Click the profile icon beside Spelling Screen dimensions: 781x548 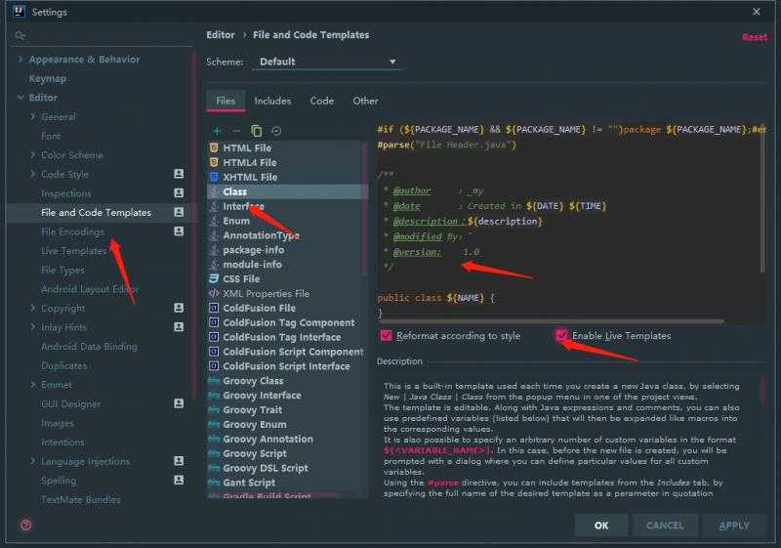point(179,480)
